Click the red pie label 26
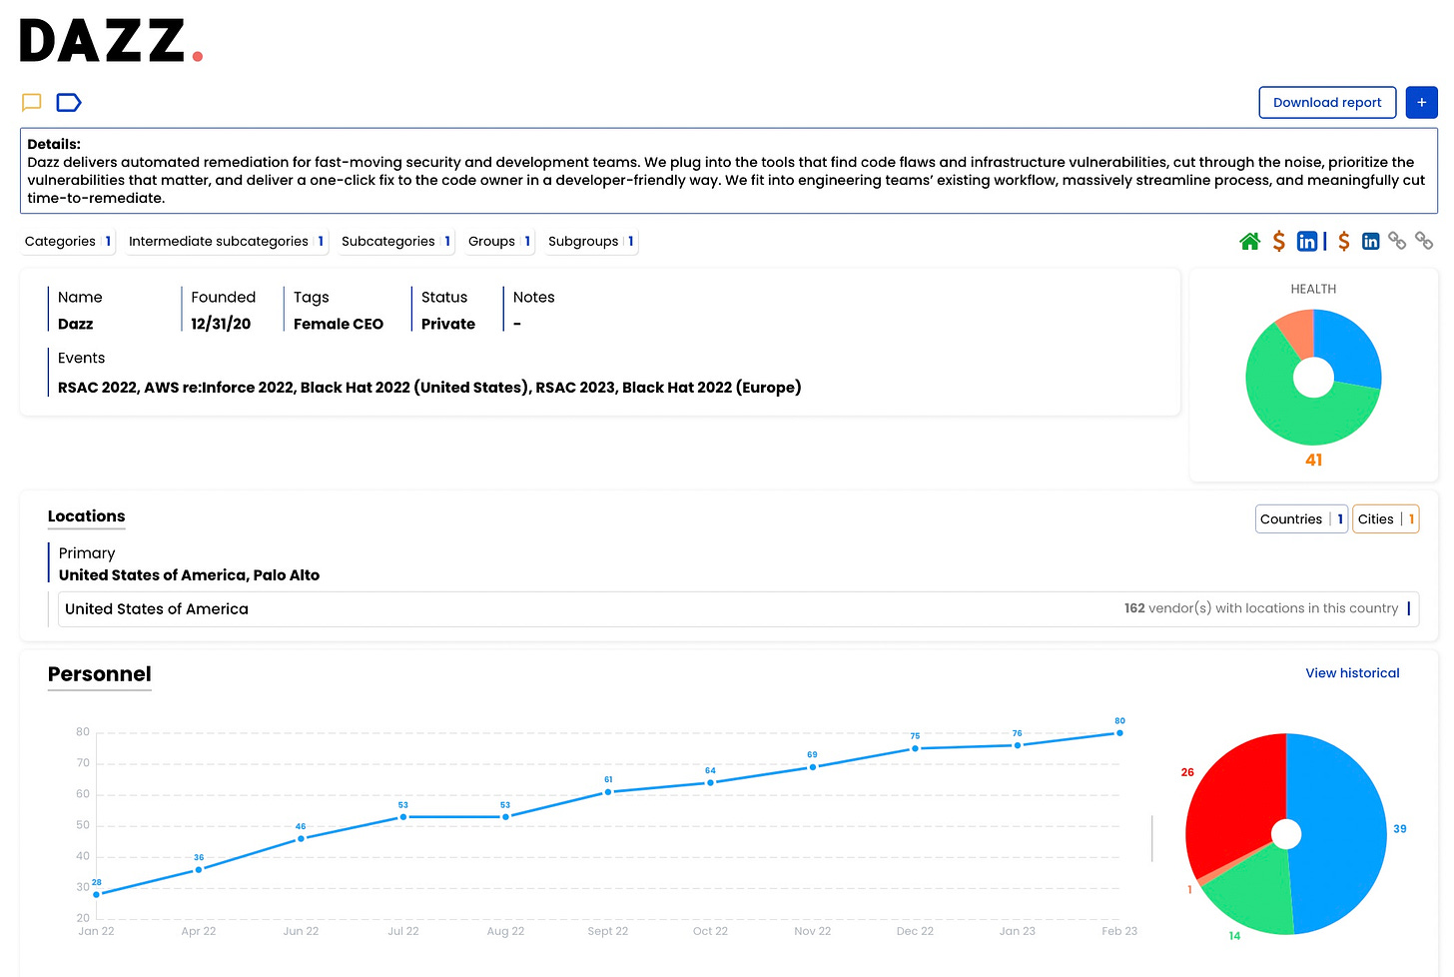1454x977 pixels. point(1187,772)
